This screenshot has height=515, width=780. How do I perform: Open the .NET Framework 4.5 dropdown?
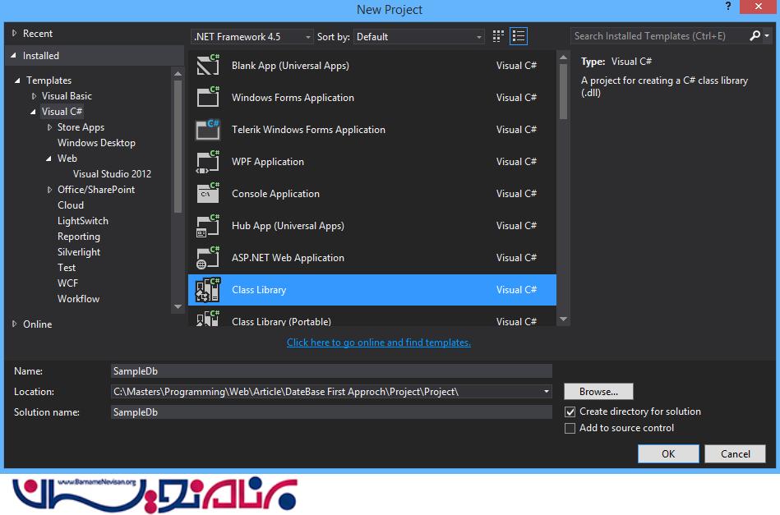pos(252,37)
